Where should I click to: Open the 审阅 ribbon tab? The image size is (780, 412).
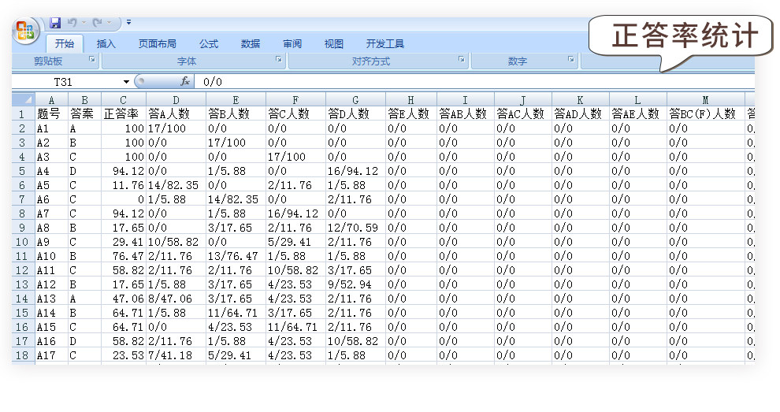(292, 44)
